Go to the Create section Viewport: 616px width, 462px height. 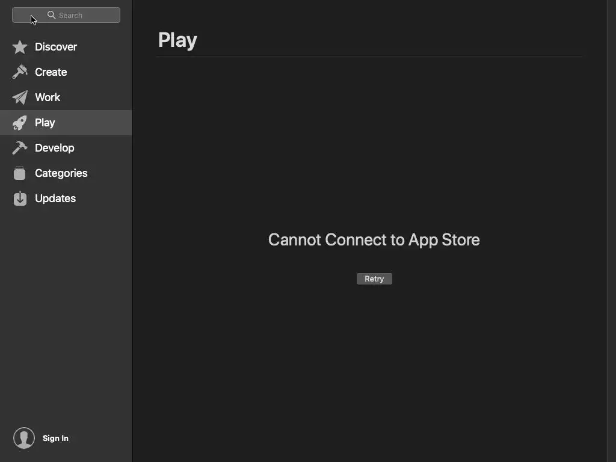(66, 72)
